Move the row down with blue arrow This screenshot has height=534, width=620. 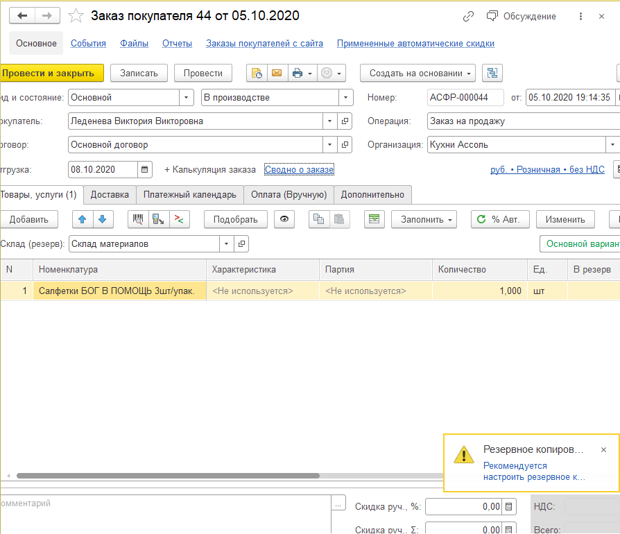coord(102,219)
